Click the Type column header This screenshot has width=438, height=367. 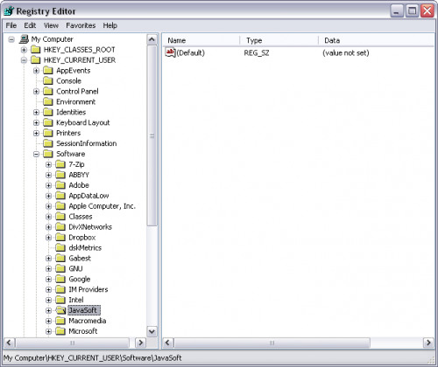tap(279, 40)
